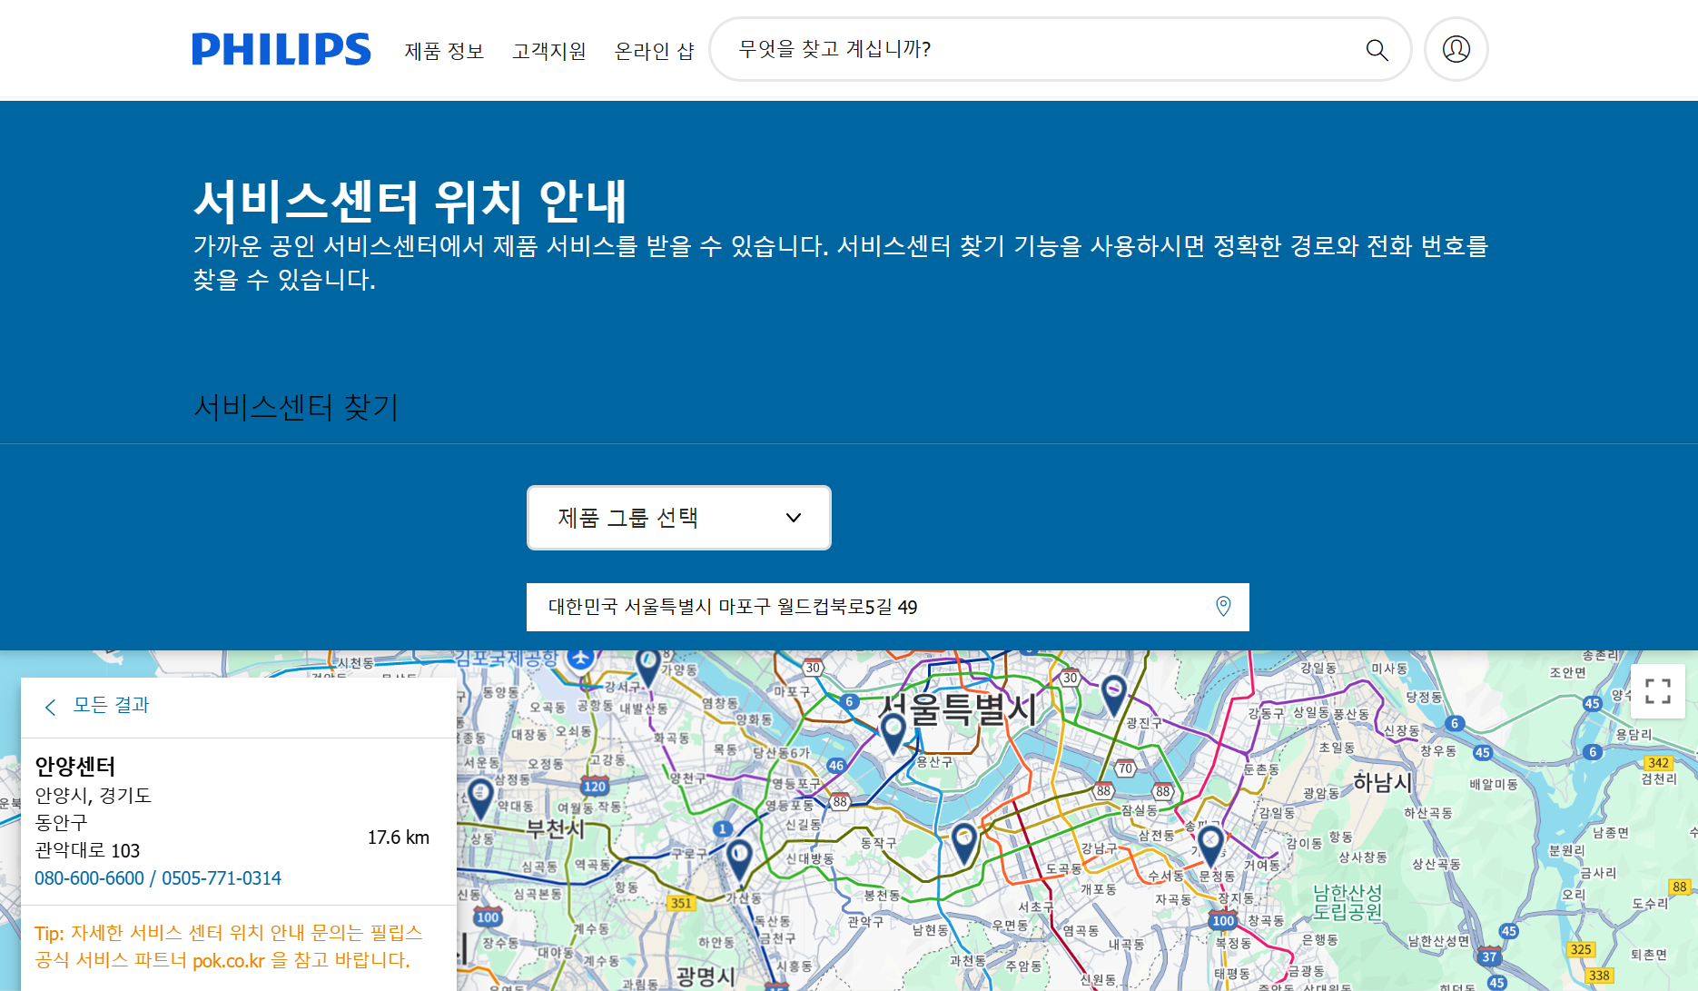Viewport: 1698px width, 991px height.
Task: Select the map marker near 광진구
Action: 1113,695
